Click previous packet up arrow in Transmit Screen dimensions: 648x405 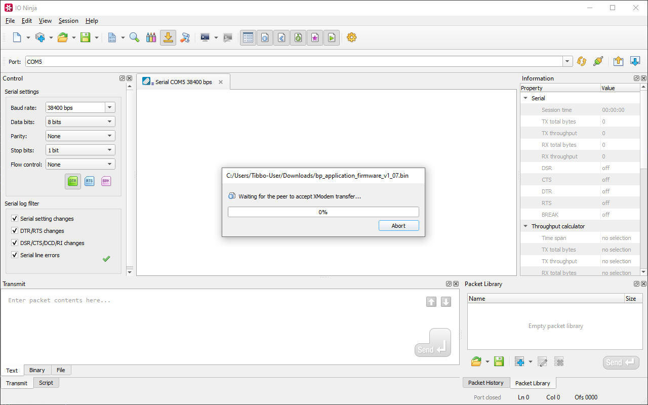(431, 302)
